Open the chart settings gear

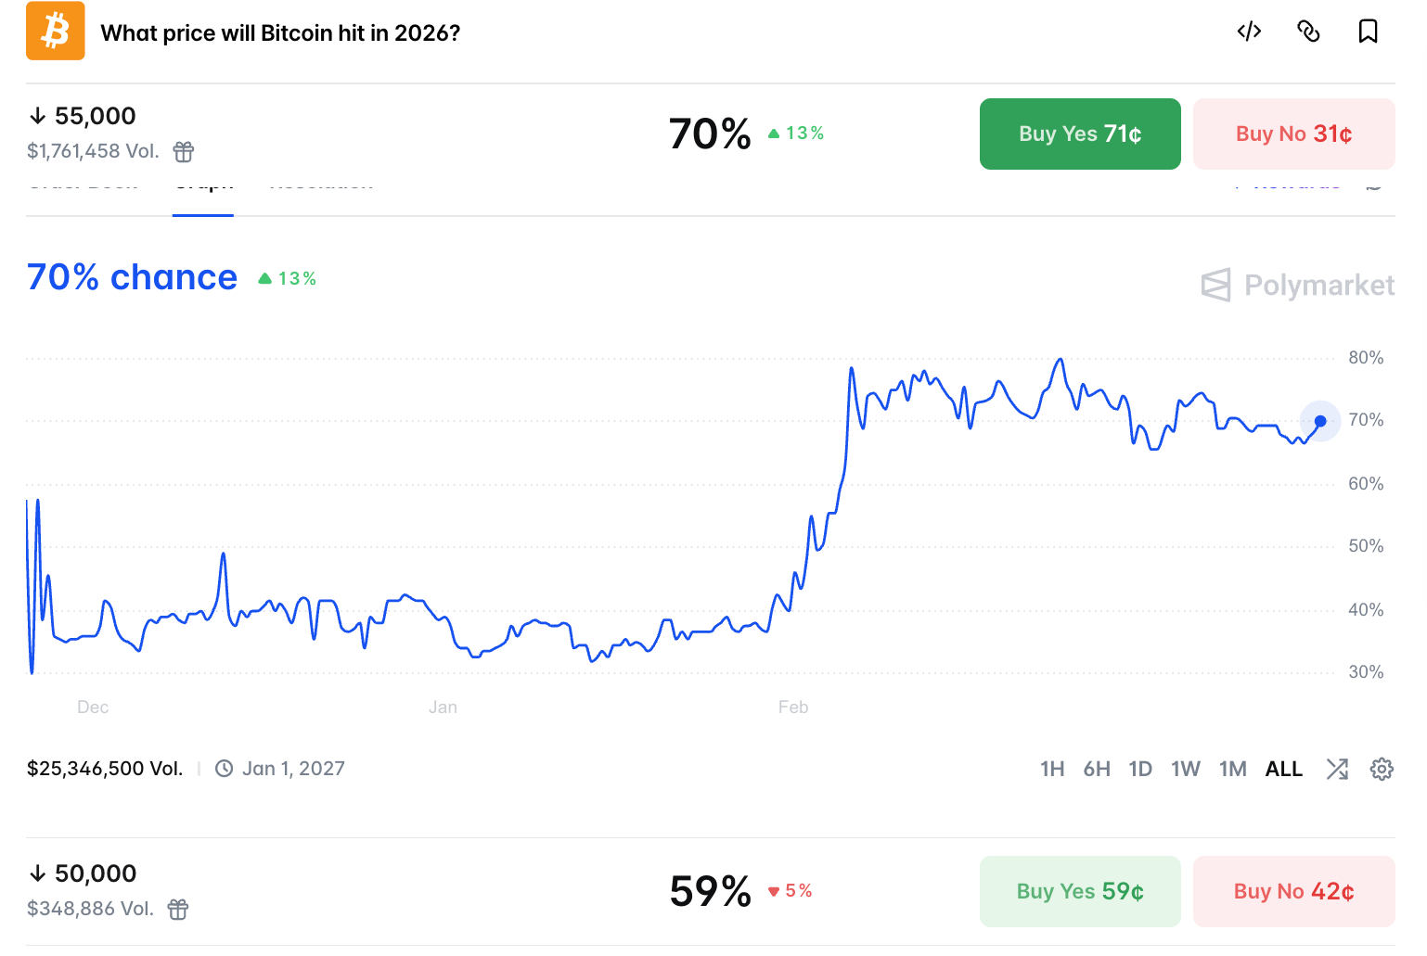coord(1382,769)
